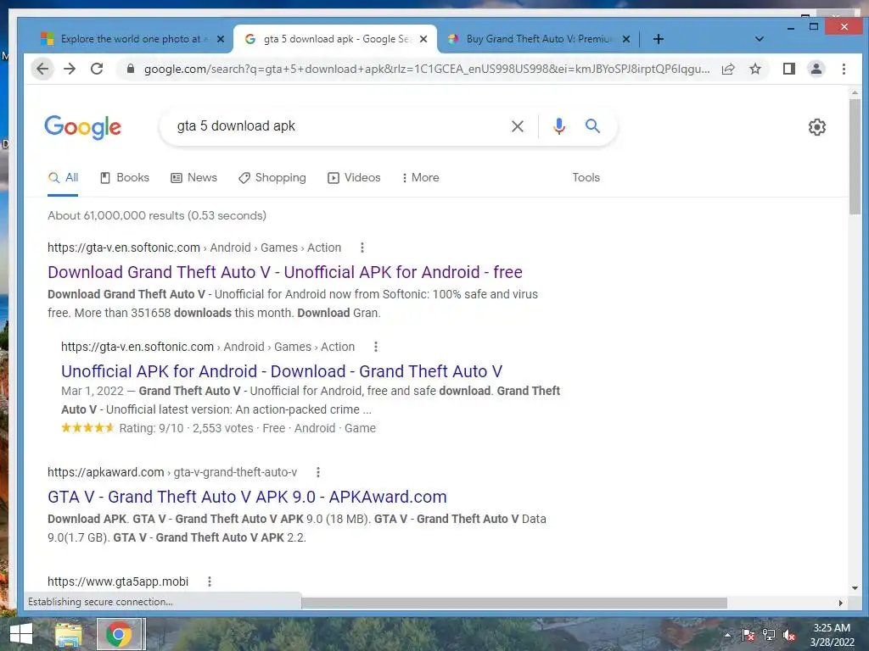
Task: Click the Google logo
Action: pyautogui.click(x=82, y=127)
